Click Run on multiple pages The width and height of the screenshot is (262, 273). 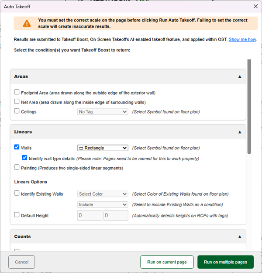(x=225, y=262)
